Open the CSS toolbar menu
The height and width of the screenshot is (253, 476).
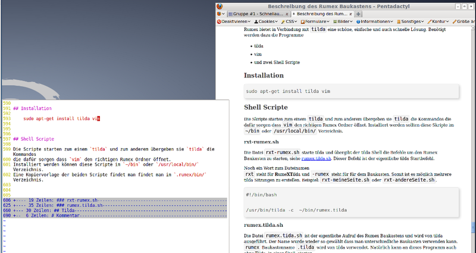tap(289, 21)
